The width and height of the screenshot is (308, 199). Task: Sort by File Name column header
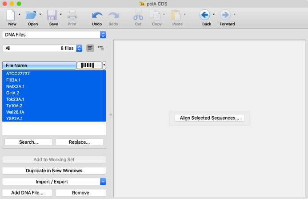[39, 65]
